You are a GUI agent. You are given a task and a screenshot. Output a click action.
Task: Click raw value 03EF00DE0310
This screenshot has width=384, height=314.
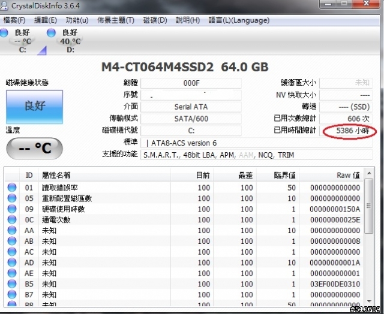(335, 284)
